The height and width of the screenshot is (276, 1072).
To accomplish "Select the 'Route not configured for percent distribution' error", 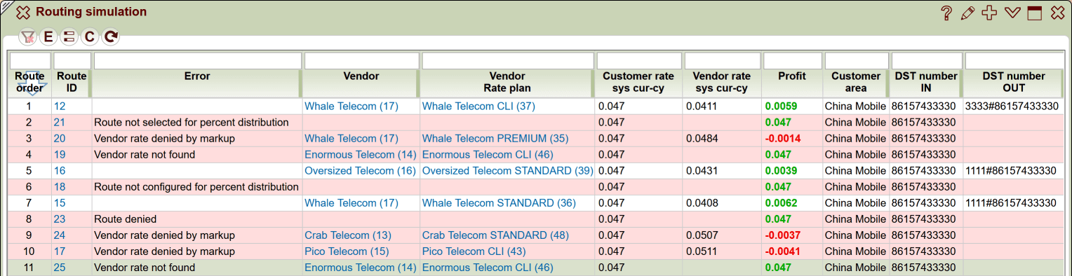I will coord(196,186).
